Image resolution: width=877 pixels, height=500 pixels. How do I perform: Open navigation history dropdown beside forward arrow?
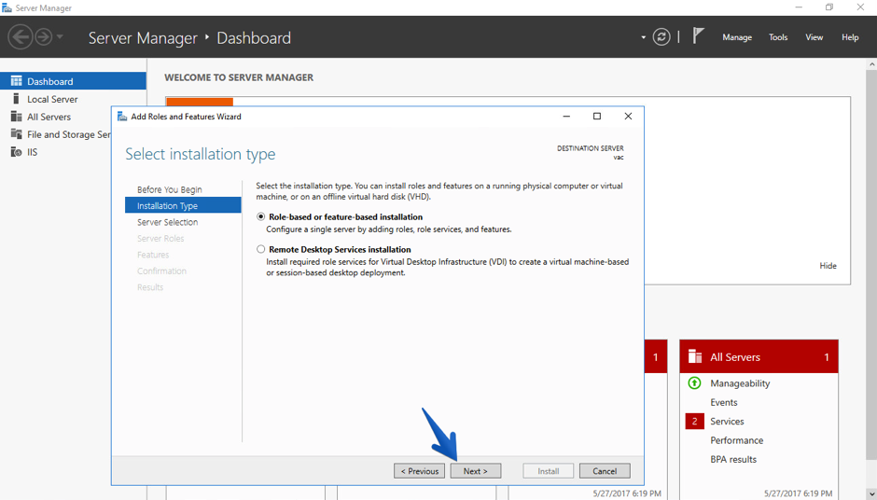60,37
